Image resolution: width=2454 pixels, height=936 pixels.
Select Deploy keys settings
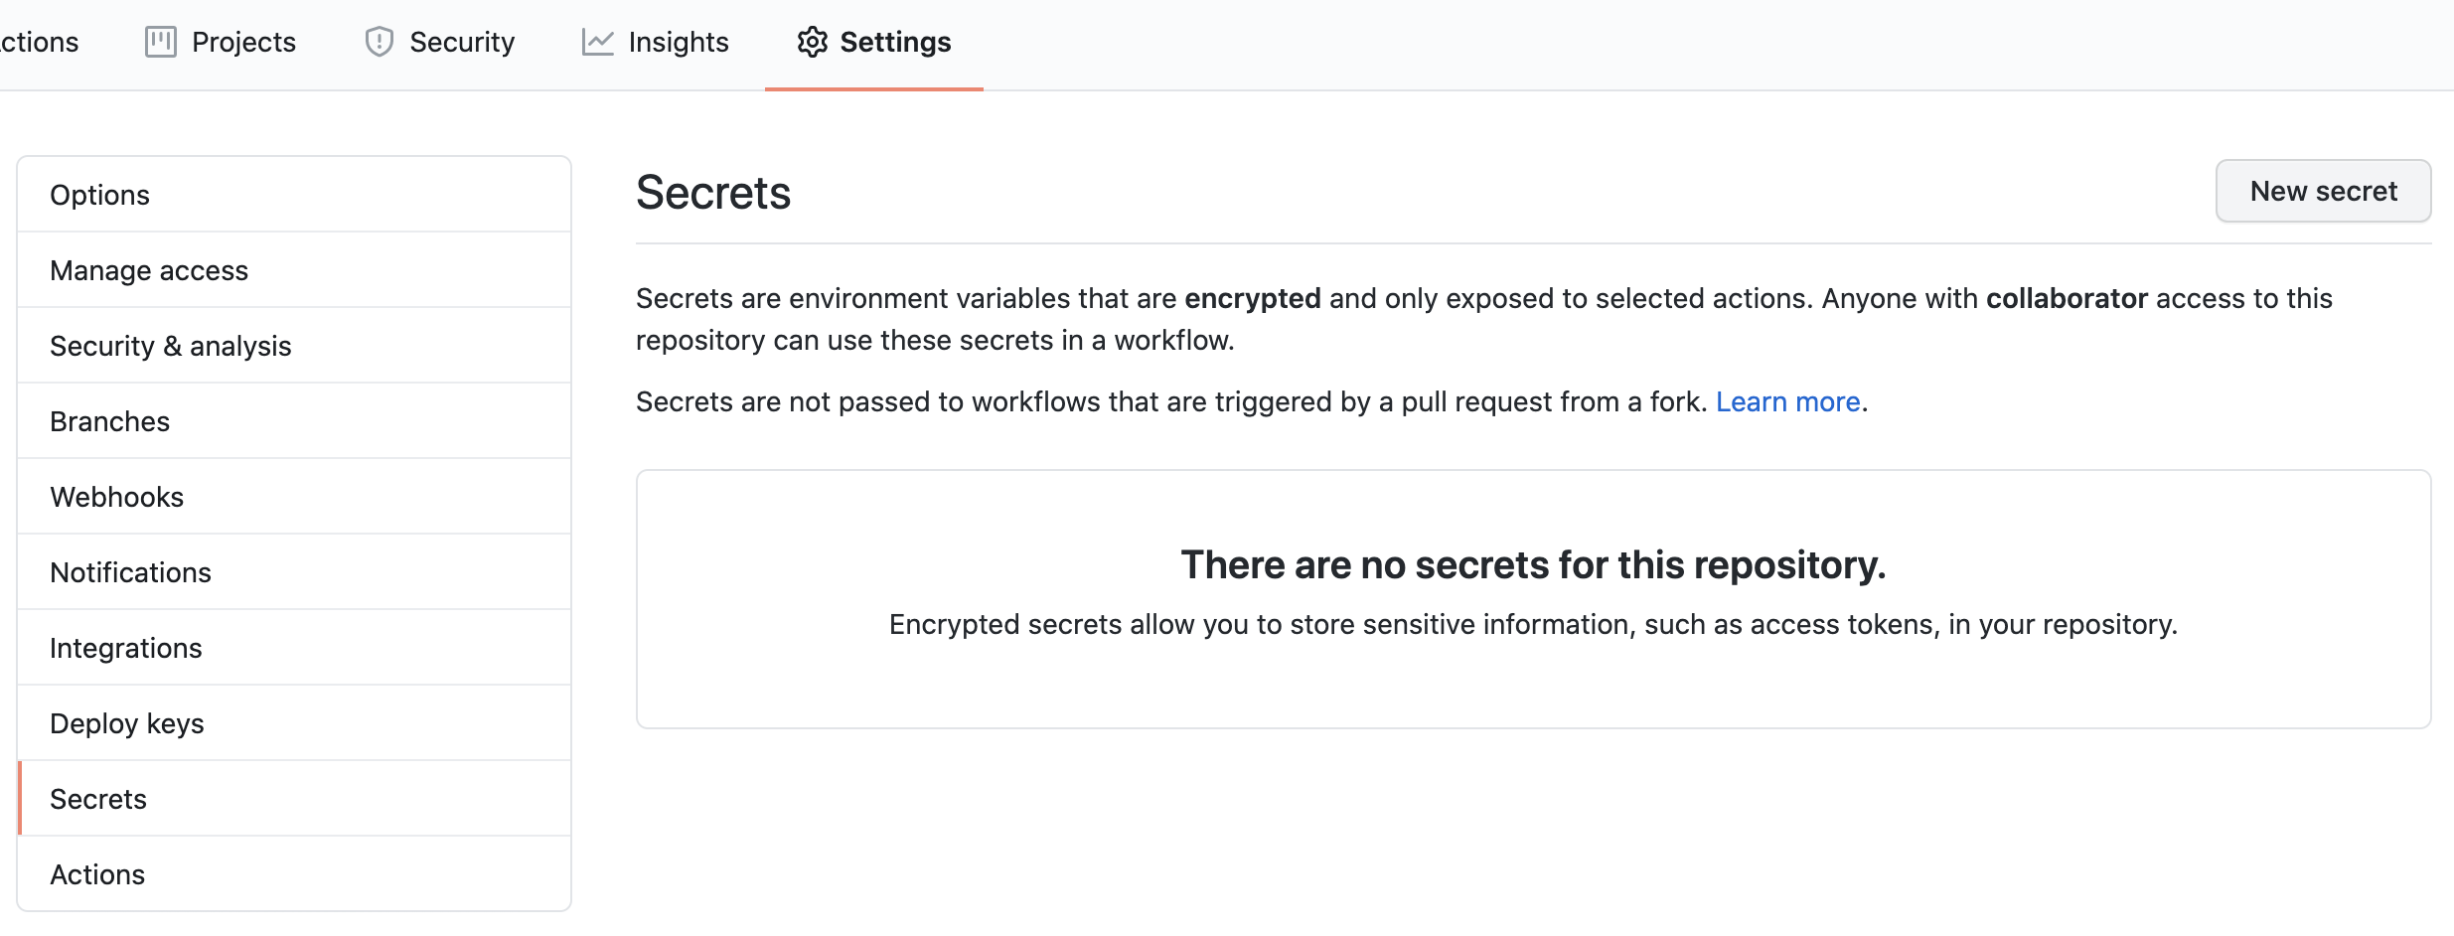(x=127, y=723)
